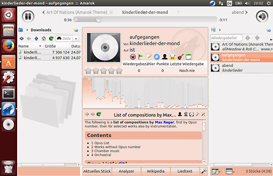The height and width of the screenshot is (176, 273).
Task: Switch to the Liedtext applet tab
Action: (185, 171)
